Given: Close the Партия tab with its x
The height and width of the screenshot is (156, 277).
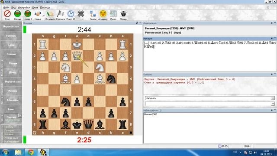Looking at the screenshot, I should pos(20,116).
